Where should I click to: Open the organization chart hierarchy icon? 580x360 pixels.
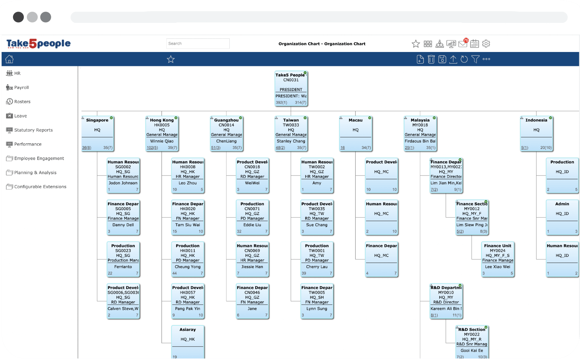point(440,44)
